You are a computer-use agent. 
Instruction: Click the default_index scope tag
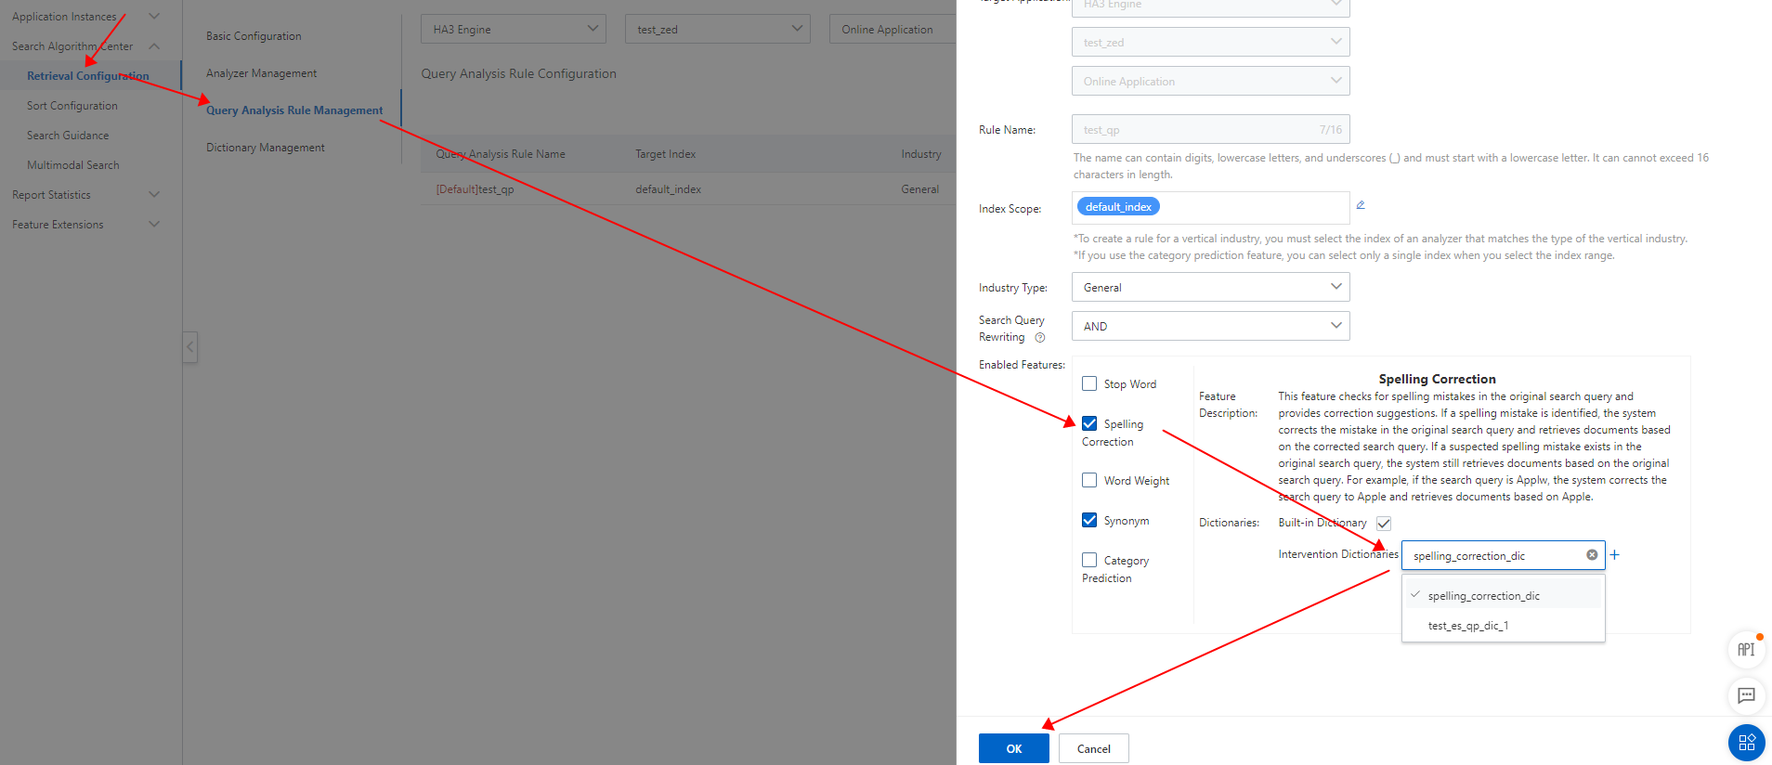(1118, 207)
